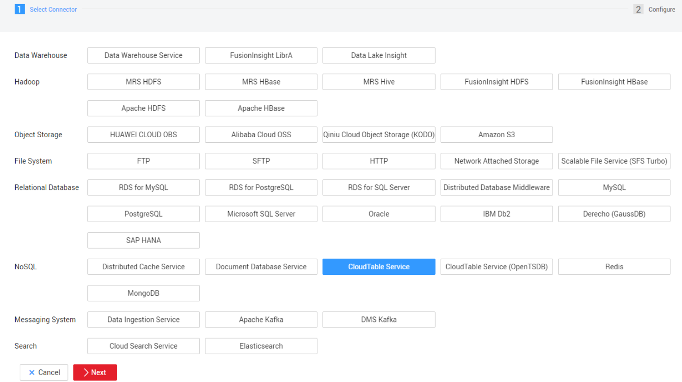Pick Data Ingestion Service connector
Image resolution: width=682 pixels, height=382 pixels.
tap(143, 320)
